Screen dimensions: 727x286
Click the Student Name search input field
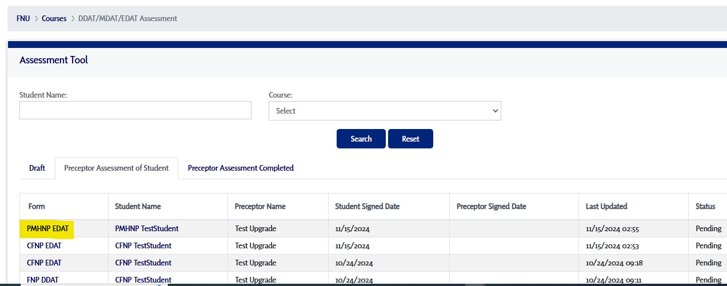point(135,110)
